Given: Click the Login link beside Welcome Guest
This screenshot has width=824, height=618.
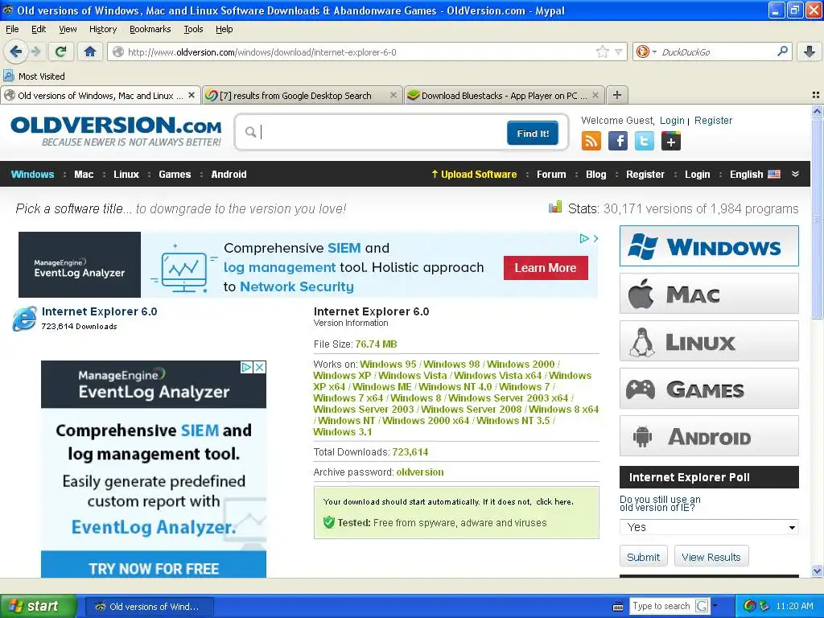Looking at the screenshot, I should click(672, 121).
